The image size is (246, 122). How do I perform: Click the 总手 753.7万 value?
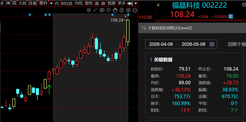182,96
